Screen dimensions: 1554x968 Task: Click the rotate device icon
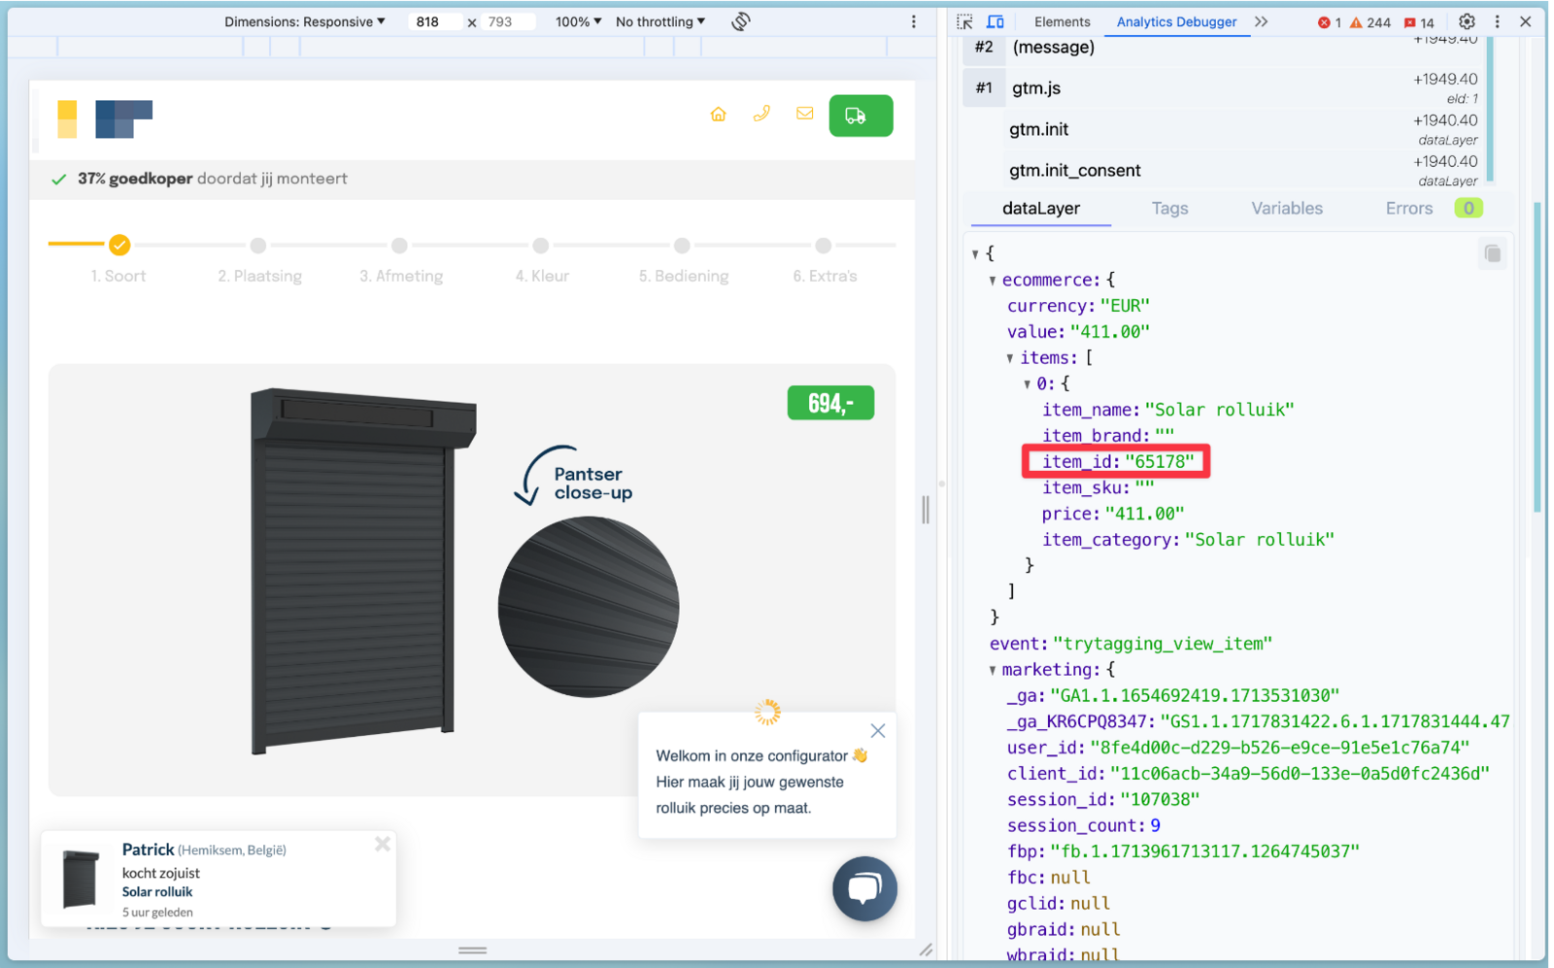click(x=741, y=21)
